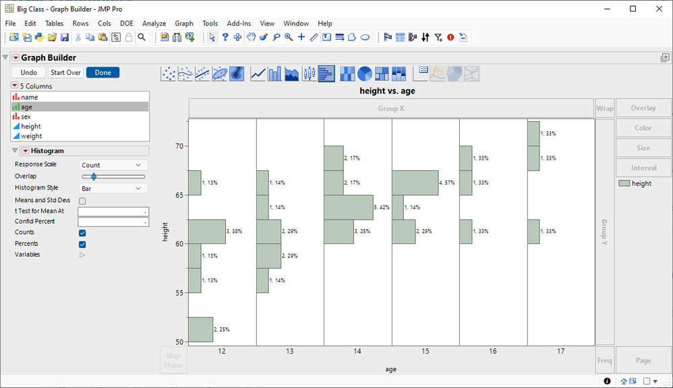Select the Help question mark tool
The height and width of the screenshot is (388, 673).
[225, 37]
